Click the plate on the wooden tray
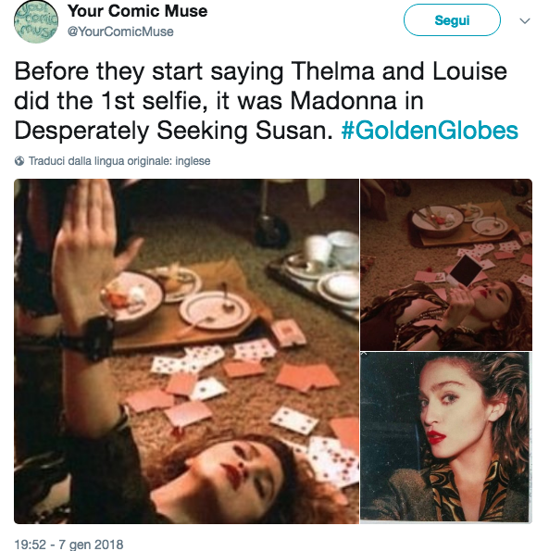Image resolution: width=549 pixels, height=551 pixels. pos(215,310)
